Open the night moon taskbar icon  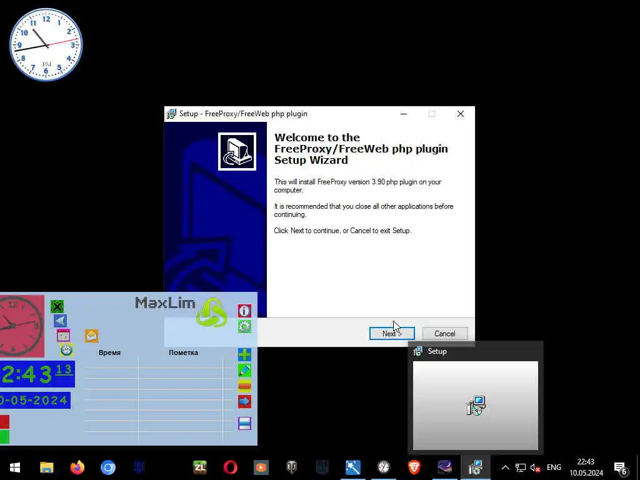(x=445, y=467)
